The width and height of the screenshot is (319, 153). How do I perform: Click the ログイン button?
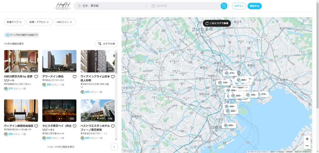tap(239, 6)
